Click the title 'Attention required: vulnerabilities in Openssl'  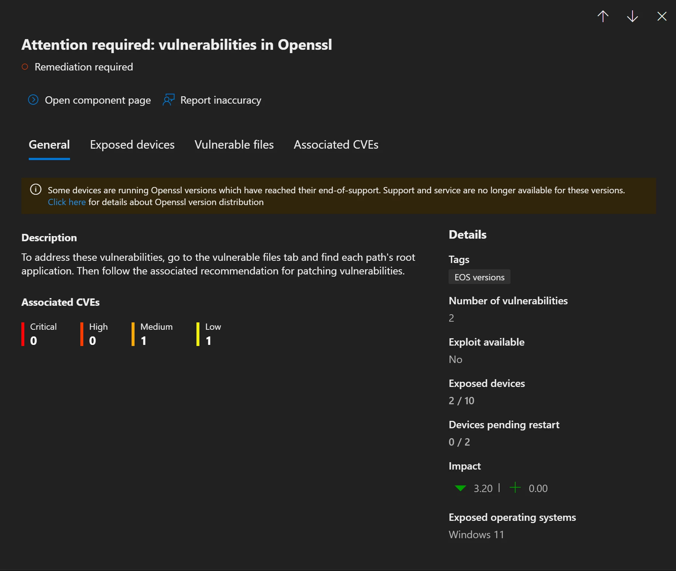coord(177,45)
